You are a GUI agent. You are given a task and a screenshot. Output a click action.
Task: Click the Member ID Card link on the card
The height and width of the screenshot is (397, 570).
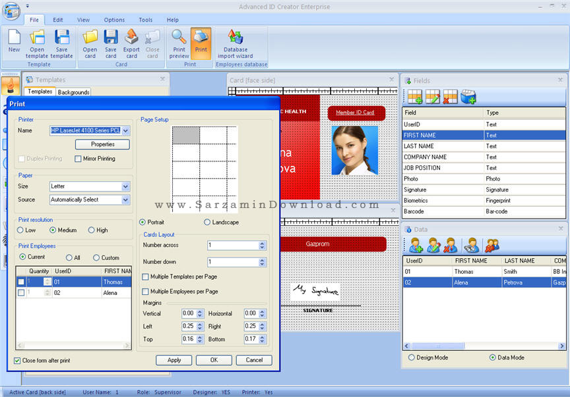pos(355,113)
